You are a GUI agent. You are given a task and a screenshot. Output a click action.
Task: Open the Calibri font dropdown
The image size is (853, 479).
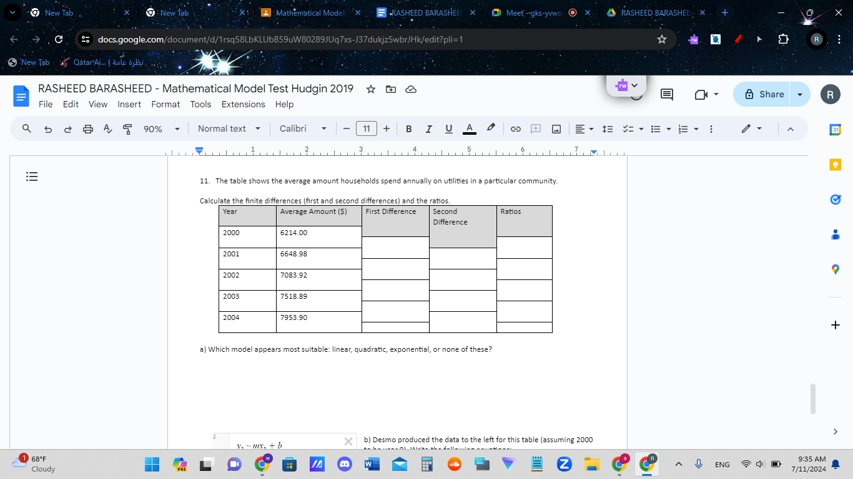coord(303,128)
